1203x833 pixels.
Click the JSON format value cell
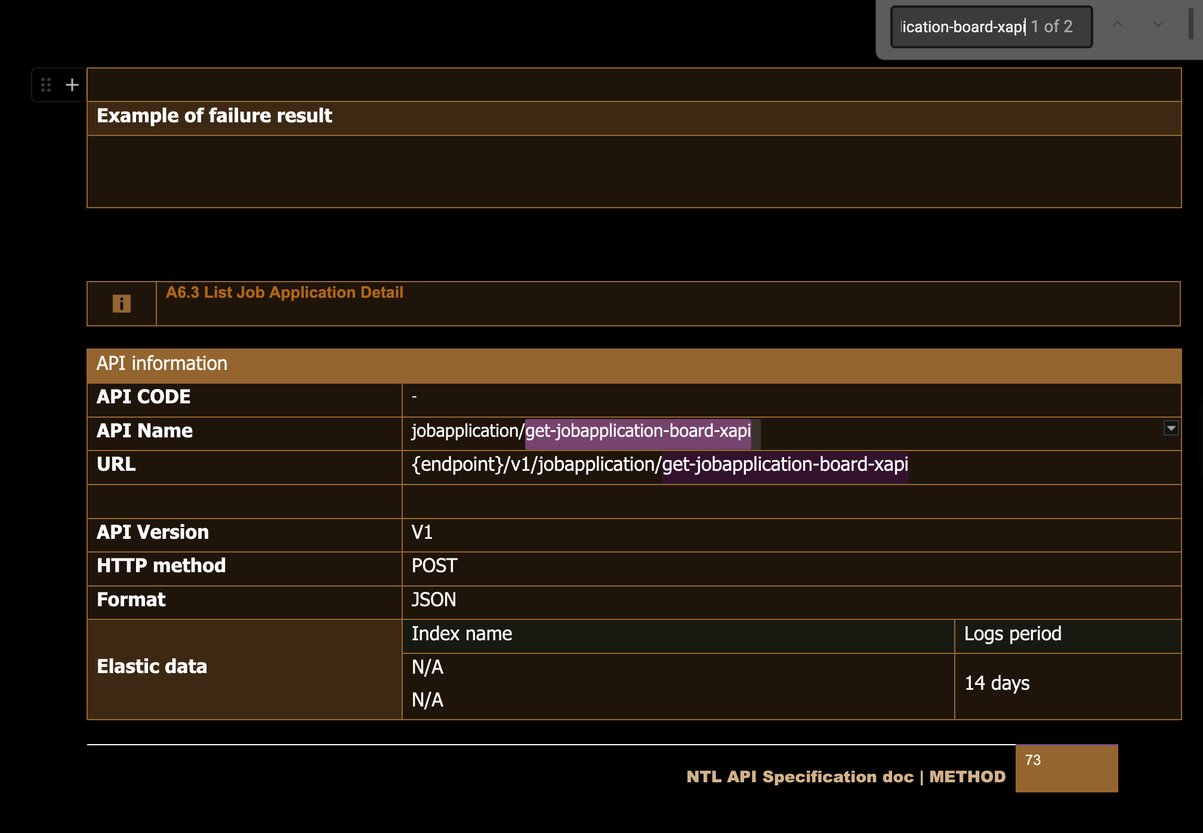coord(434,600)
